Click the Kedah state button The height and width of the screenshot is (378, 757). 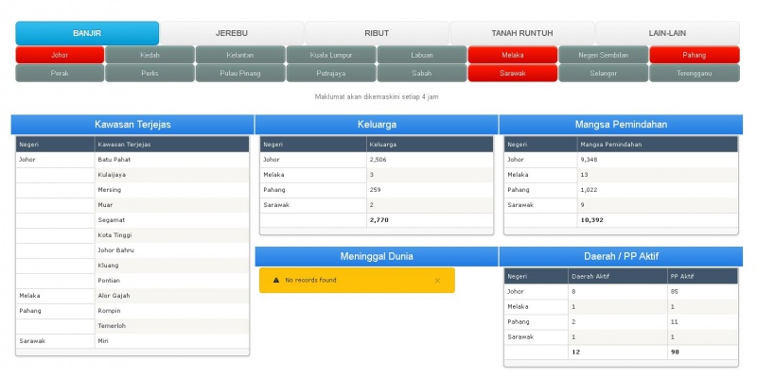[x=150, y=55]
